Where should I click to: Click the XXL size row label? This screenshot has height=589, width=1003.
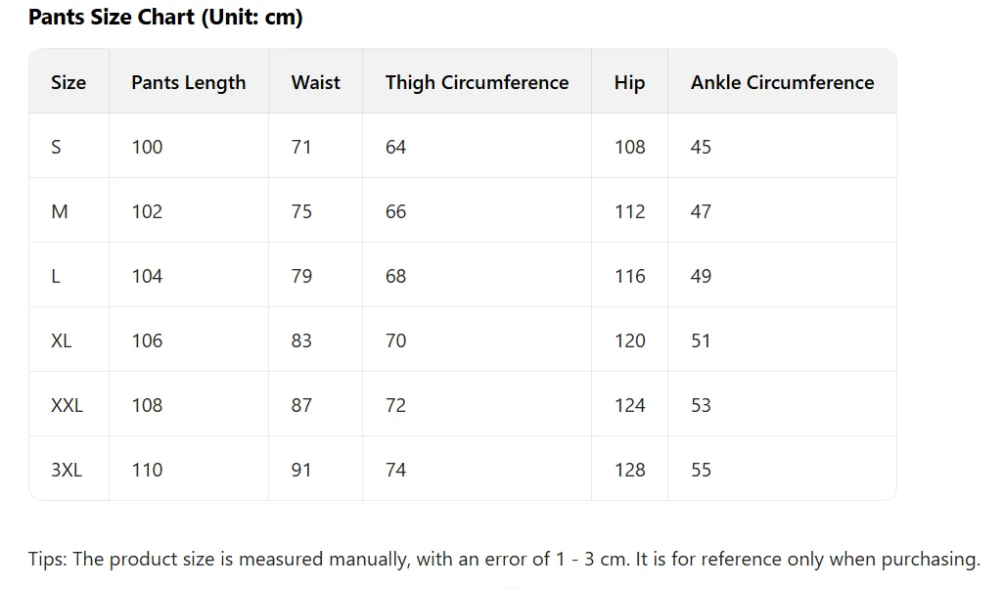[x=67, y=405]
